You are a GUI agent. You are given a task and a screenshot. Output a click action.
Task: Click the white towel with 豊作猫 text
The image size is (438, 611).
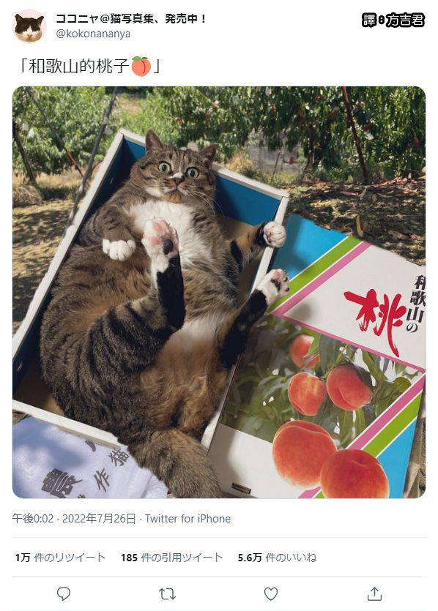coord(78,460)
